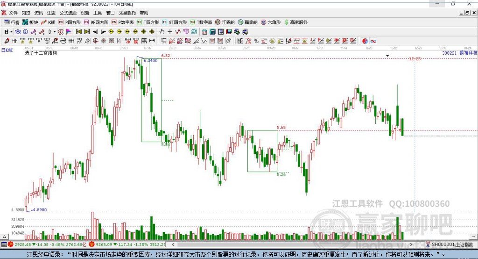Toggle the red-blue yin-yang icon
Screen dimensions: 478x259
click(365, 41)
